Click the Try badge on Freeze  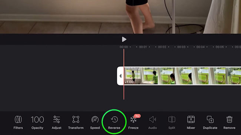point(137,116)
